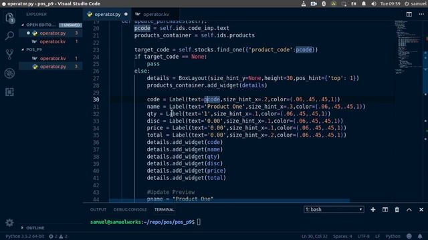Click Spaces: 4 indentation setting

click(x=342, y=236)
